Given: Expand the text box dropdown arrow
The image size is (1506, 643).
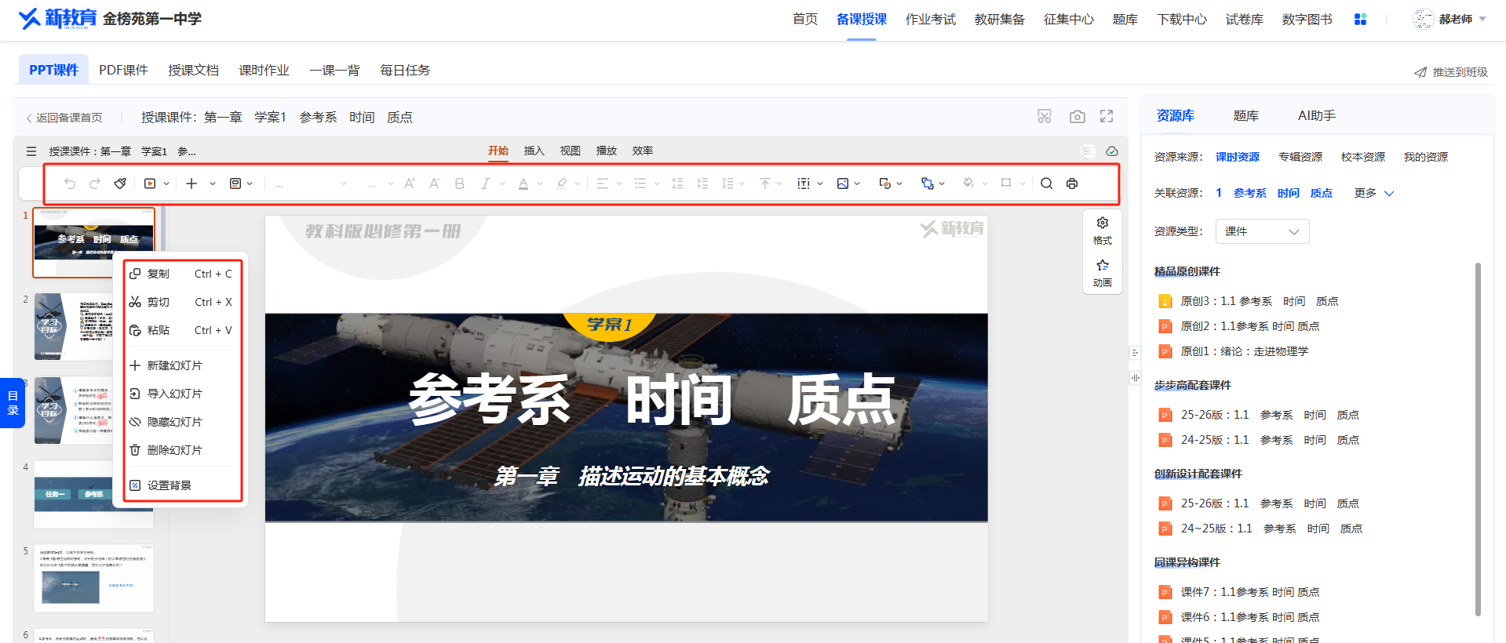Looking at the screenshot, I should (820, 183).
